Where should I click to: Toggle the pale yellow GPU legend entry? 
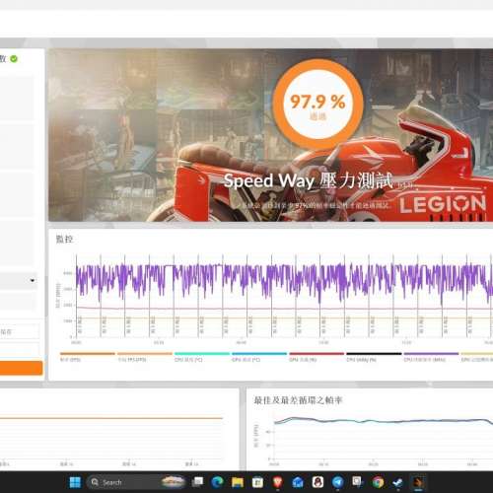(477, 357)
